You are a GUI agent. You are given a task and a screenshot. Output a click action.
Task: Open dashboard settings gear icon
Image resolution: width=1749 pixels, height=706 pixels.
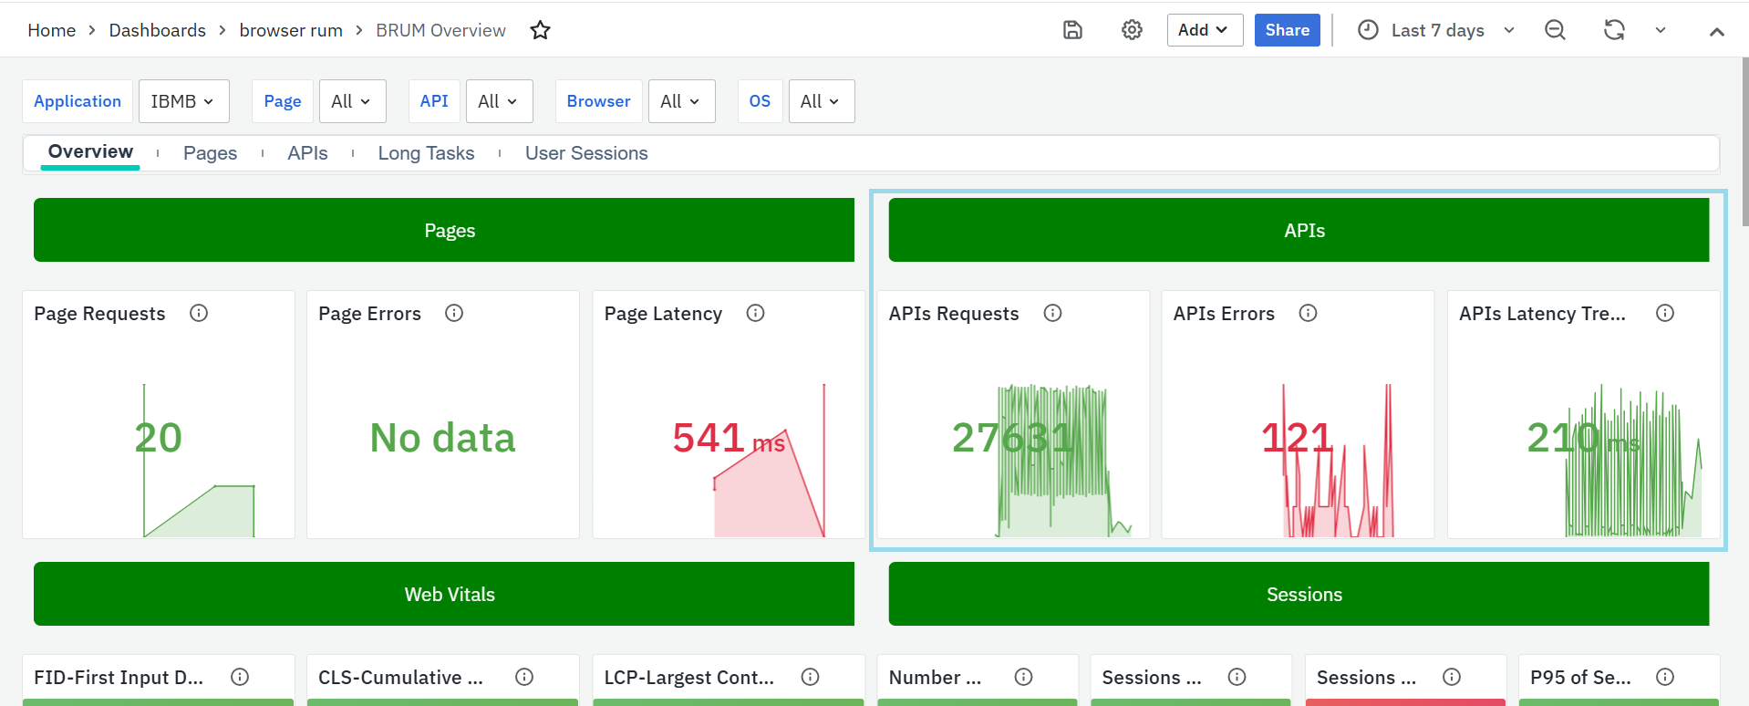[1132, 30]
